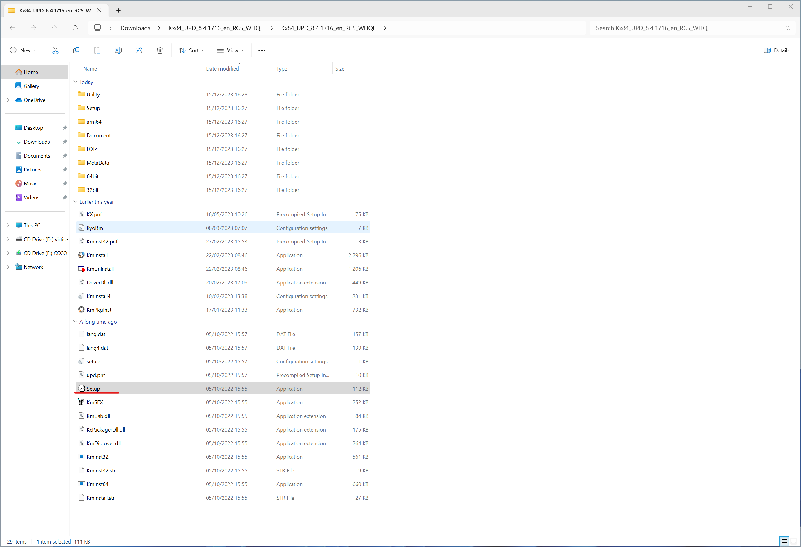Go up one folder level arrow
The image size is (801, 547).
coord(54,28)
